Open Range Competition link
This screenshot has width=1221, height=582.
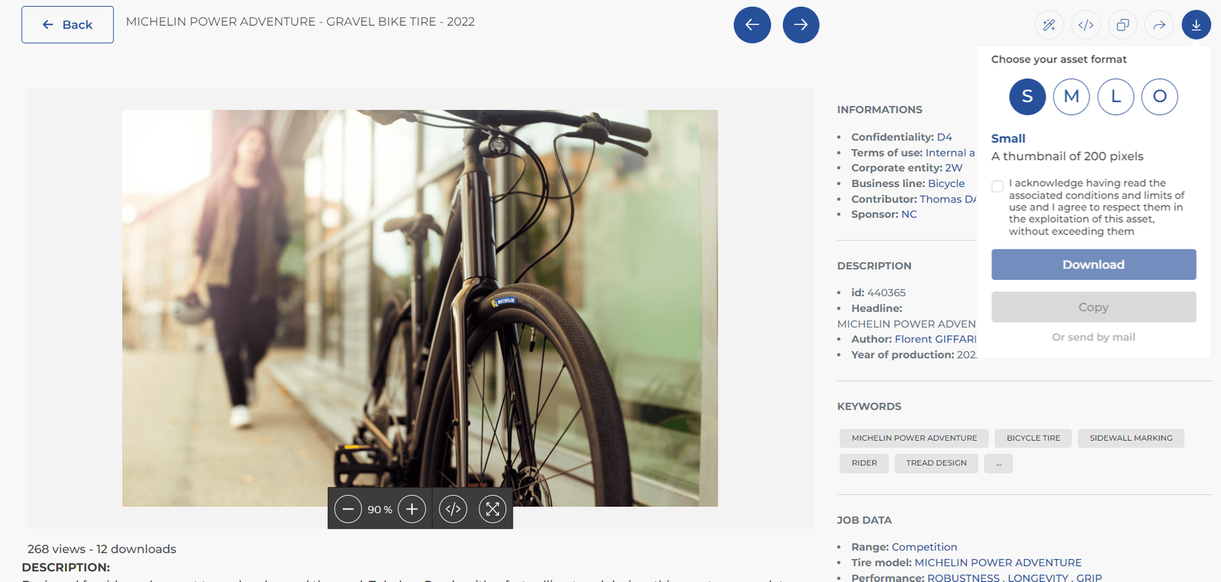tap(924, 547)
